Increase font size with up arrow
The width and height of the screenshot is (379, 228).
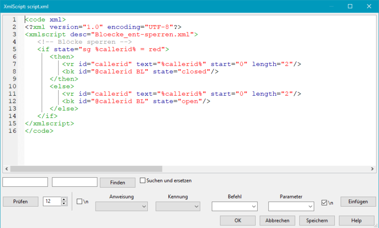[x=64, y=199]
